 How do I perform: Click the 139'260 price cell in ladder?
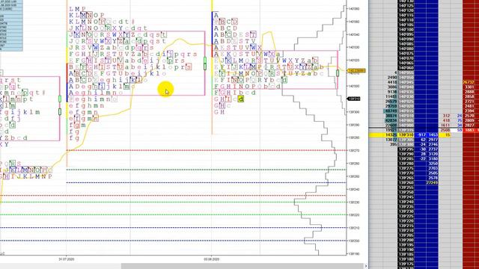tap(406, 182)
